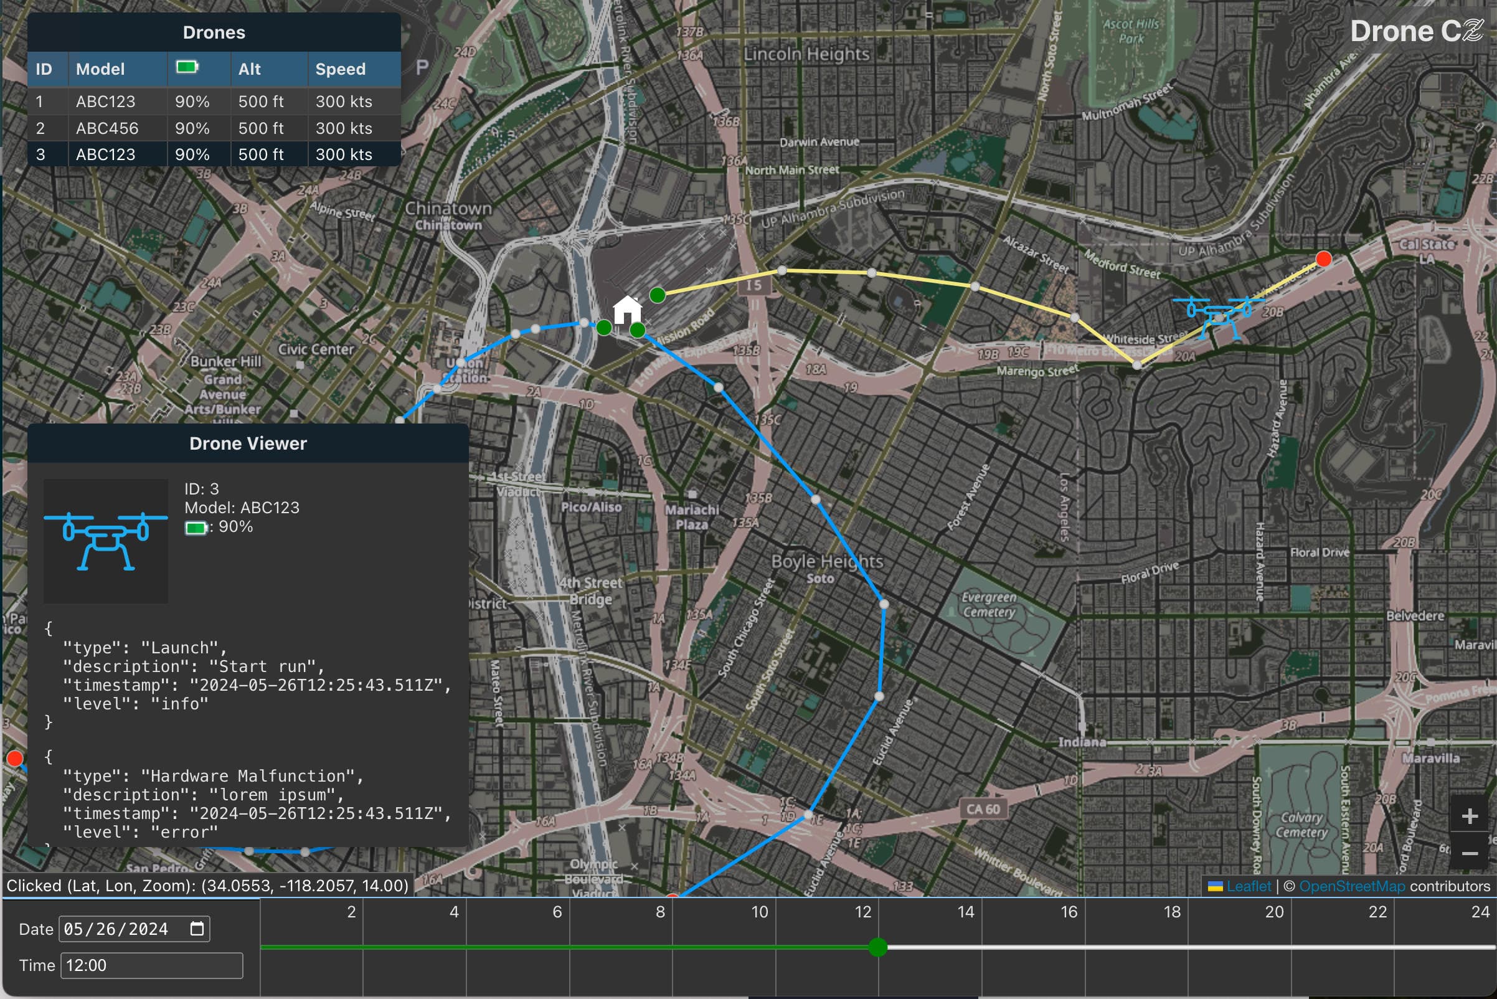Click the drone thumbnail in Drone Viewer

(106, 542)
